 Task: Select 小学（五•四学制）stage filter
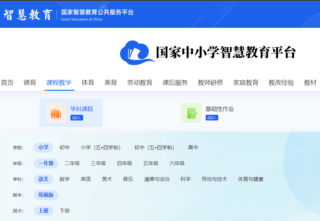101,147
